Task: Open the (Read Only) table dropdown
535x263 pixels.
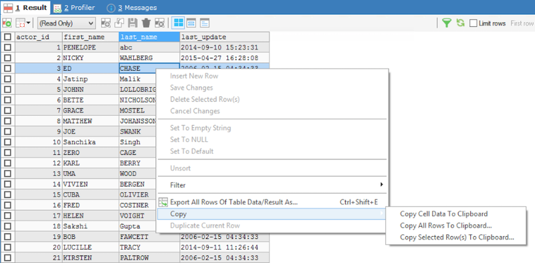Action: click(66, 23)
